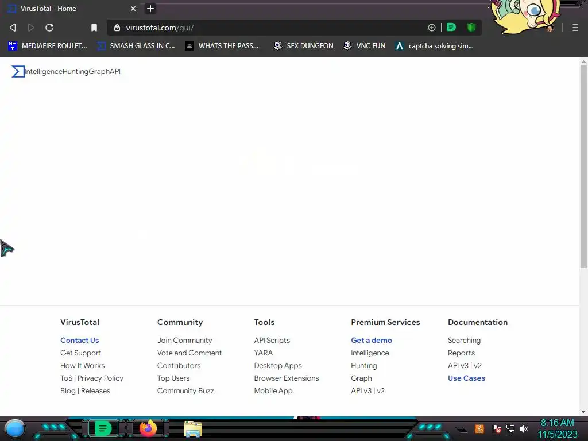Open Community Buzz link

(185, 390)
